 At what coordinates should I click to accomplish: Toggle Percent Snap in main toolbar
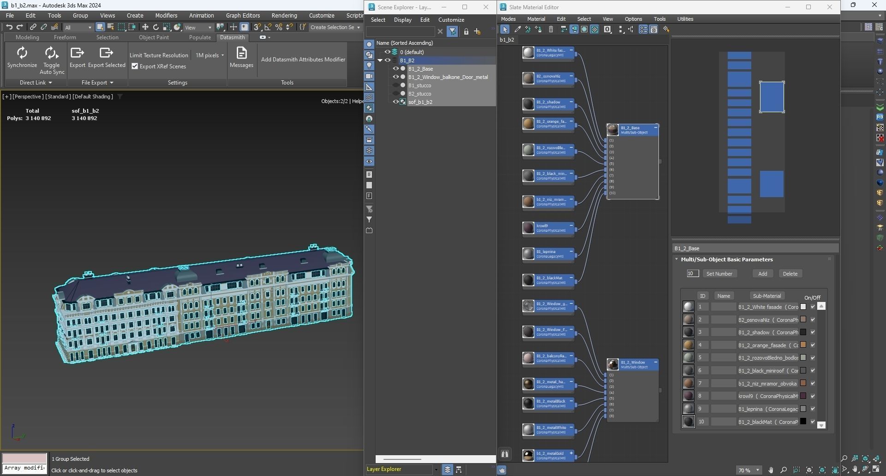[279, 27]
